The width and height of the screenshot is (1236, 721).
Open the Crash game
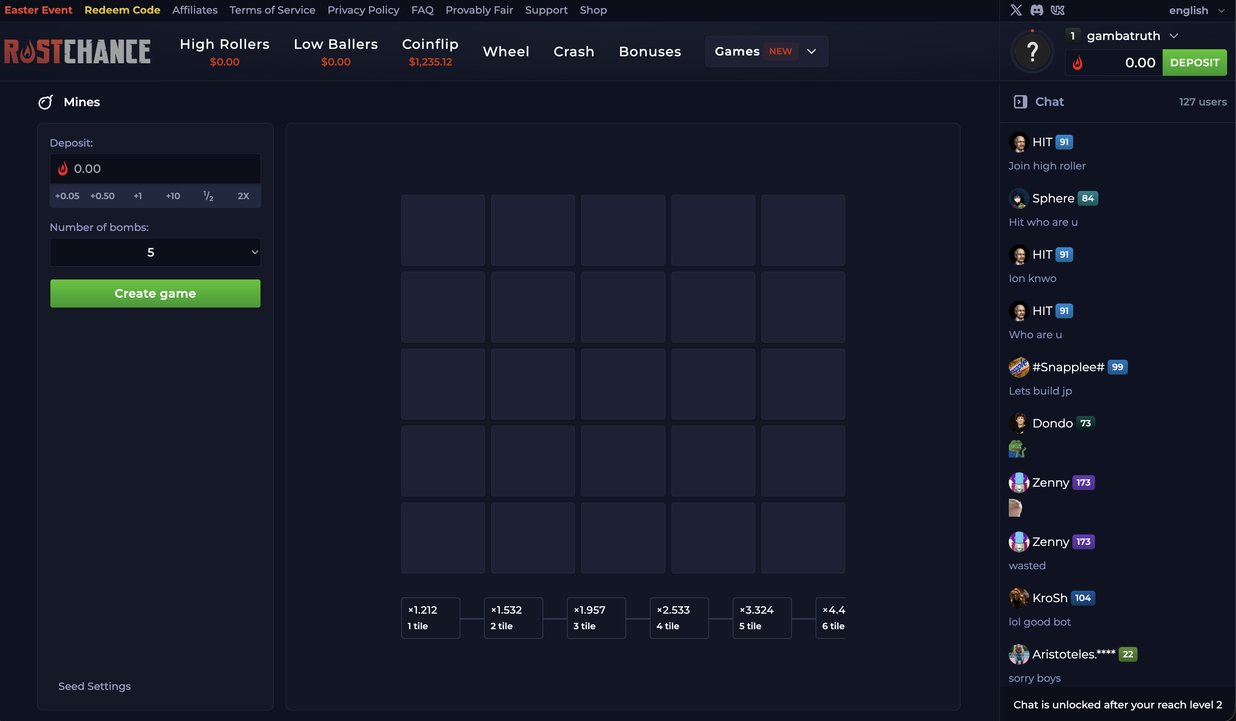tap(574, 51)
